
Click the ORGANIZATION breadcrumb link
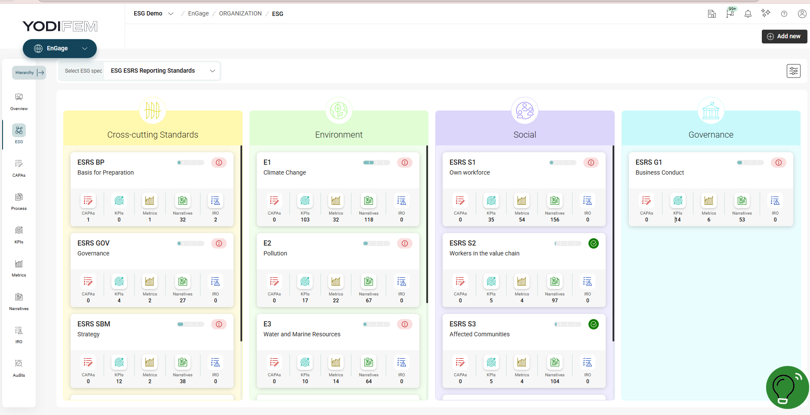[x=240, y=14]
